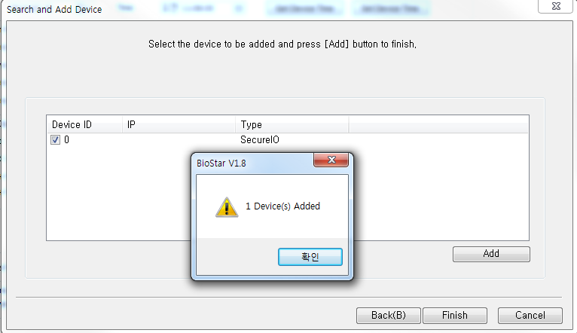Click the Search and Add Device title
The width and height of the screenshot is (577, 333).
point(54,9)
